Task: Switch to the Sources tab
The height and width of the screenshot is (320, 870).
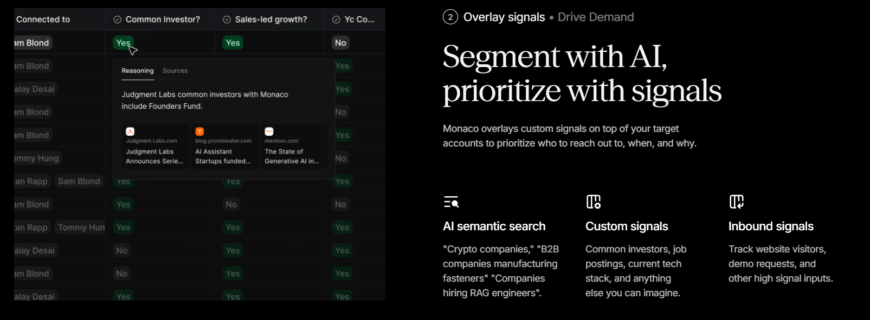Action: coord(175,71)
